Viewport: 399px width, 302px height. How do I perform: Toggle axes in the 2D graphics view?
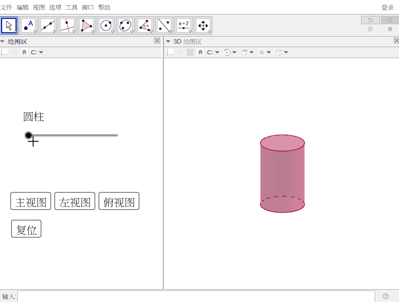tap(4, 52)
